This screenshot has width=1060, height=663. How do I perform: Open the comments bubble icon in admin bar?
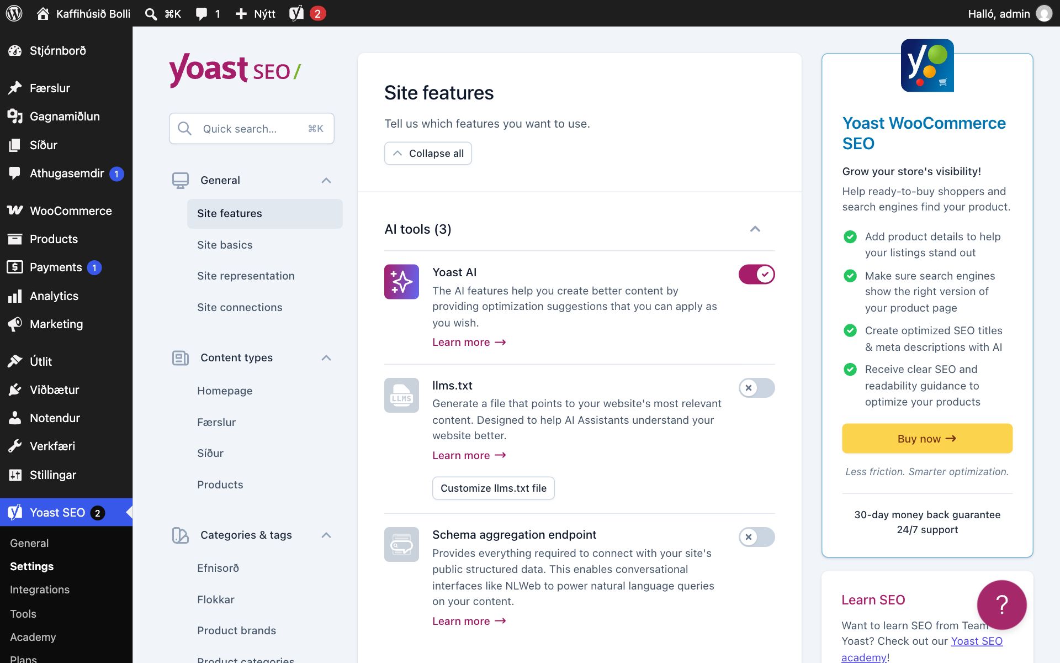[202, 14]
